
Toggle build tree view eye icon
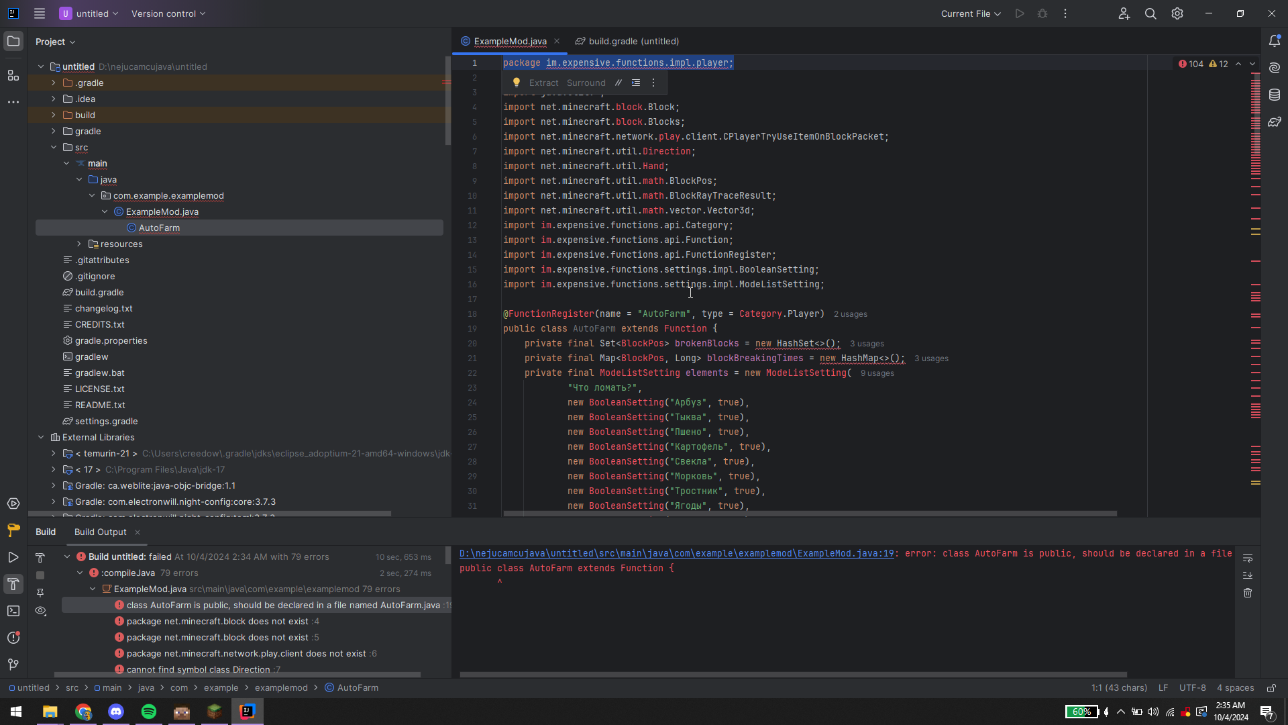[x=40, y=611]
